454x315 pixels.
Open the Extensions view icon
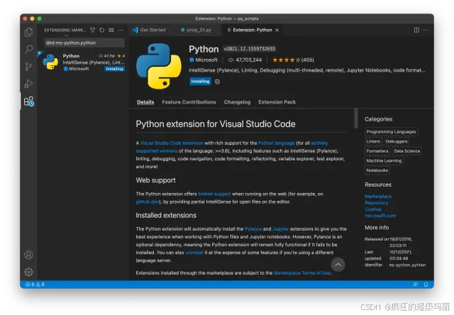[x=28, y=101]
